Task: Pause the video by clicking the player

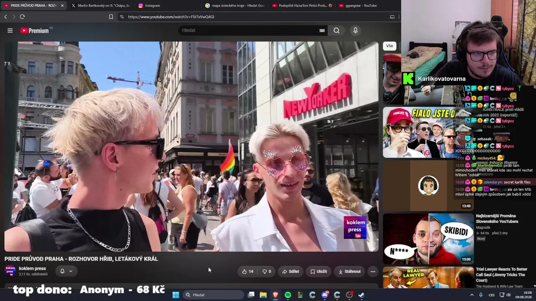Action: click(x=191, y=146)
